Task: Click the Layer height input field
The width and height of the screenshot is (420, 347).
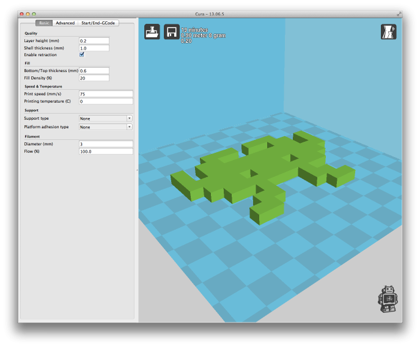Action: 94,41
